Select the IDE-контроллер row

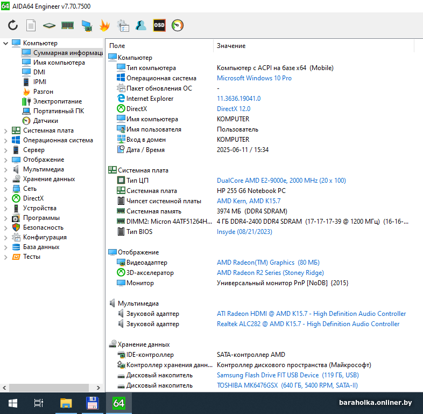[260, 355]
